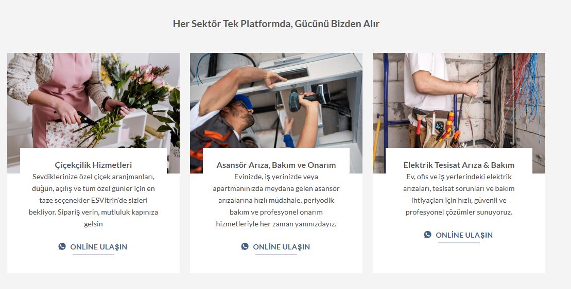Click Elektrik Tesisat Arıza & Bakım title

459,165
